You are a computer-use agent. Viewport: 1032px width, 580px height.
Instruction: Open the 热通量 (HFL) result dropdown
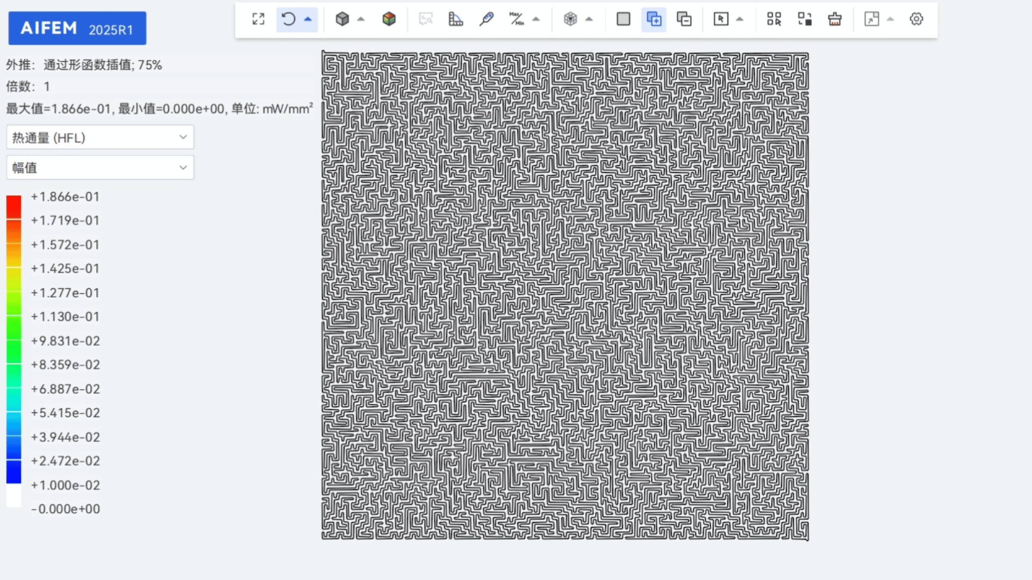99,137
